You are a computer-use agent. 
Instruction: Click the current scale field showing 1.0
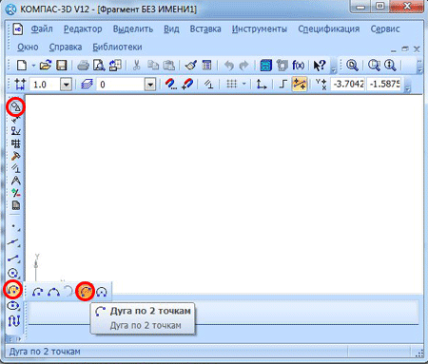45,85
